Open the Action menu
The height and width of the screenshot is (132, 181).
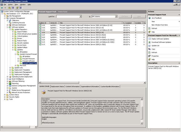[x=10, y=5]
